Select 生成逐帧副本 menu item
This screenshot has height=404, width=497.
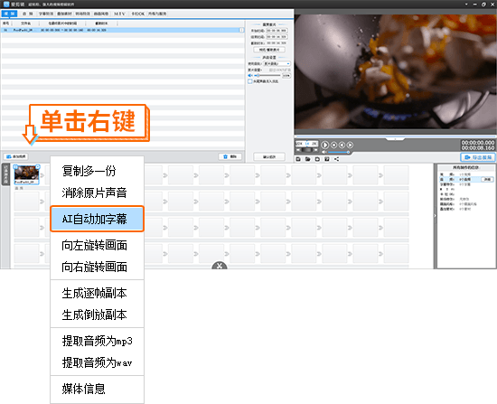[97, 293]
